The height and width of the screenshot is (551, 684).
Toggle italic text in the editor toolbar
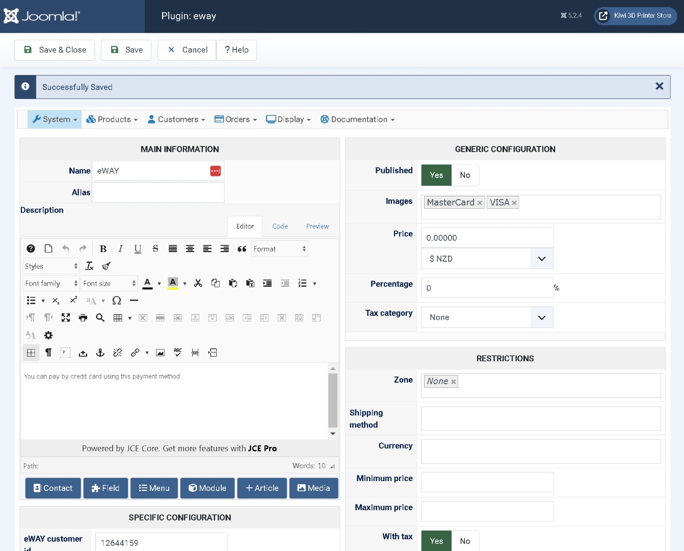coord(120,249)
